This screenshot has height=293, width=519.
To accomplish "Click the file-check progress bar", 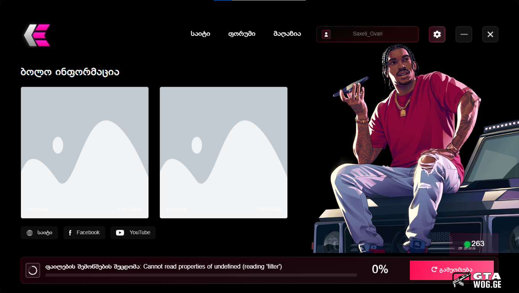I will pos(201,275).
